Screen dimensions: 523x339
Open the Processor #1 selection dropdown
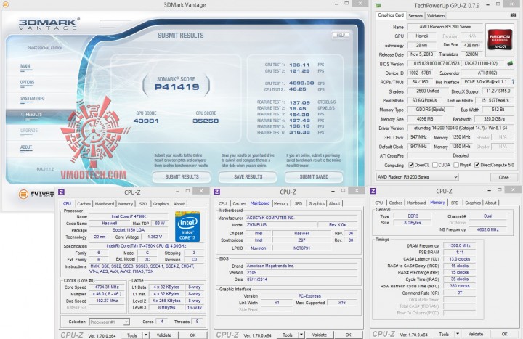[110, 322]
